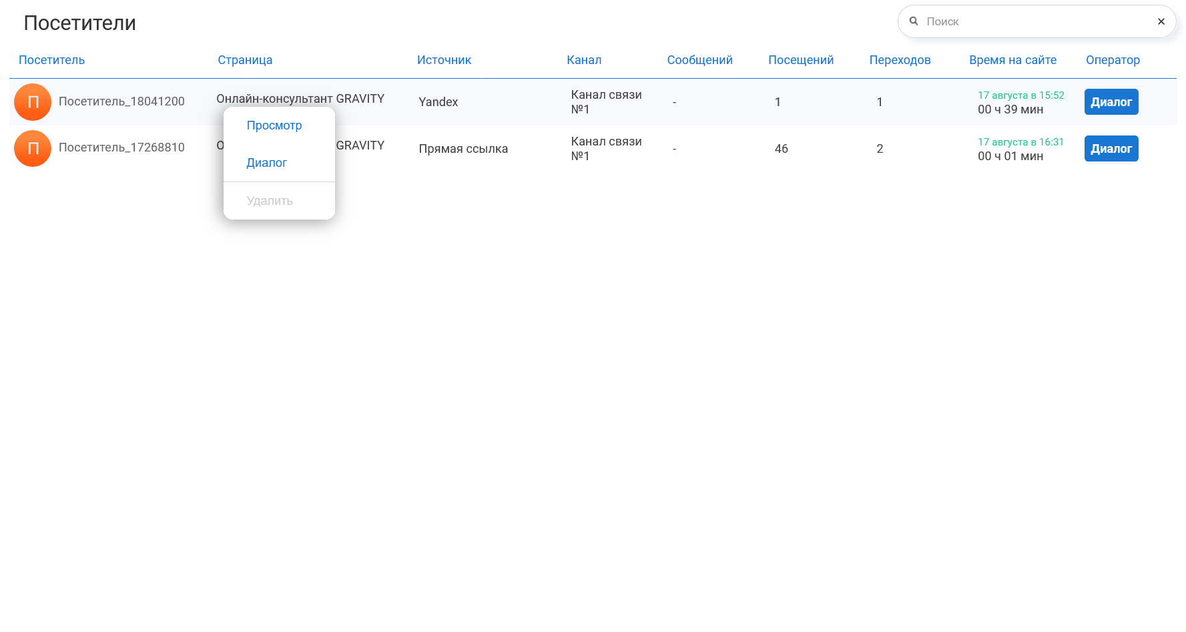Type in the Поиск search field

[1034, 21]
